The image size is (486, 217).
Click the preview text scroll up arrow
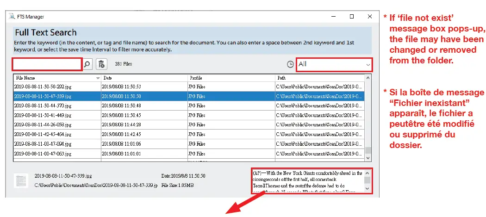point(367,173)
